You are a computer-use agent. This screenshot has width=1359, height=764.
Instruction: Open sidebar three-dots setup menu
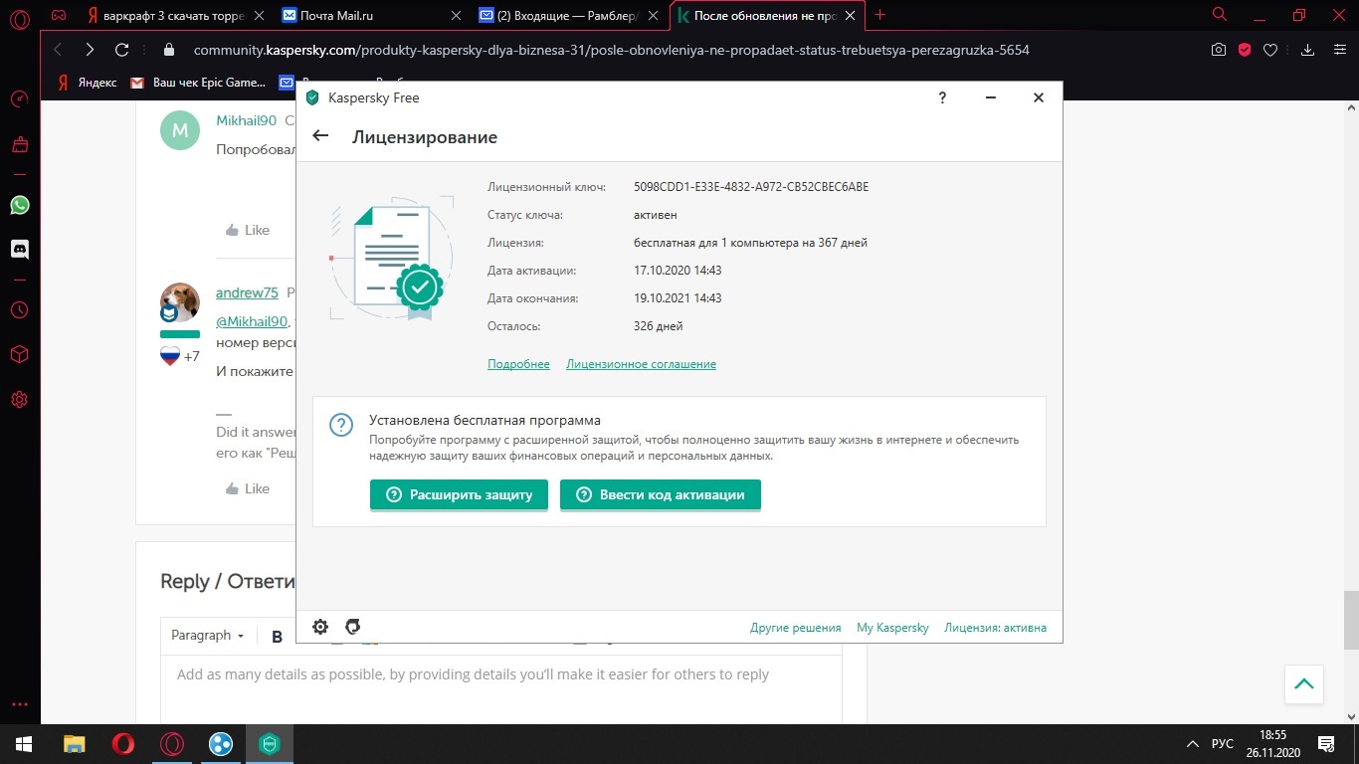(19, 704)
